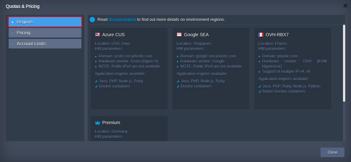Viewport: 351px width, 162px height.
Task: Open the Pricing tab
Action: click(45, 33)
